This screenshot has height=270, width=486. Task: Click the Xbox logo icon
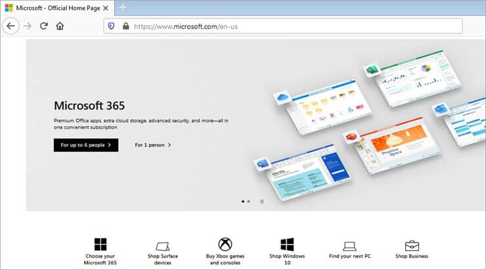point(225,244)
